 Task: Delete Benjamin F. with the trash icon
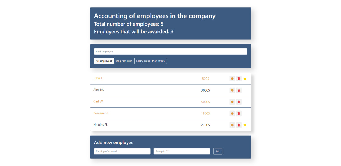(239, 113)
